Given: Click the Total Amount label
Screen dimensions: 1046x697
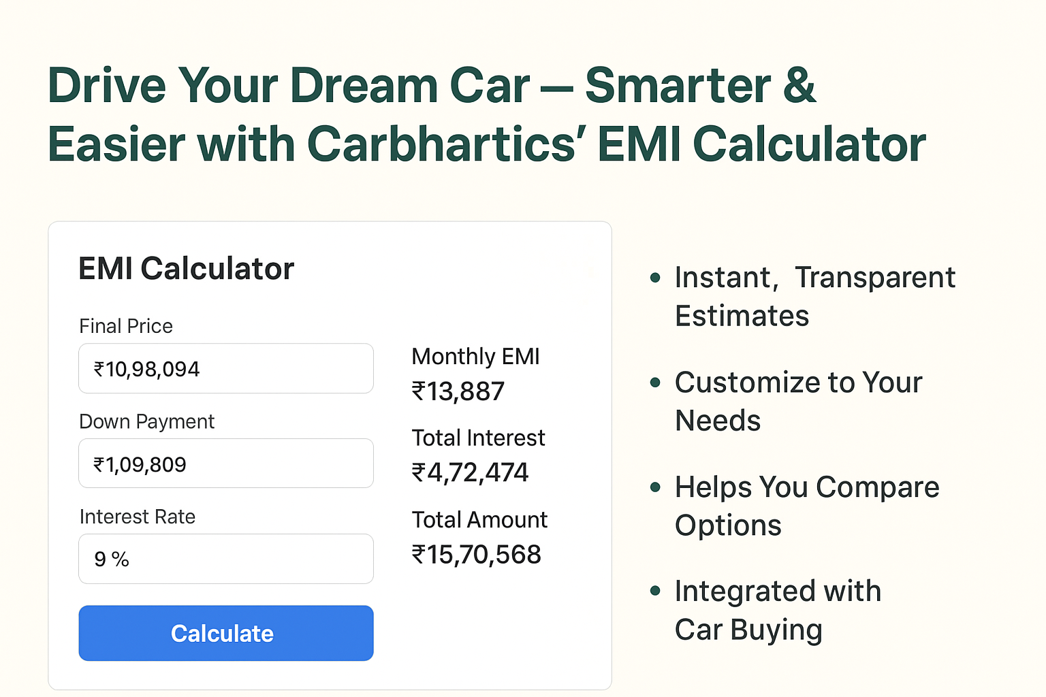Looking at the screenshot, I should point(479,519).
